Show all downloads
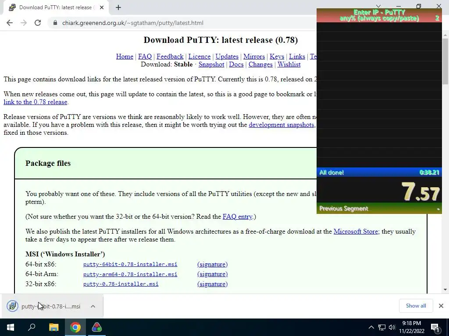Image resolution: width=449 pixels, height=336 pixels. tap(416, 306)
